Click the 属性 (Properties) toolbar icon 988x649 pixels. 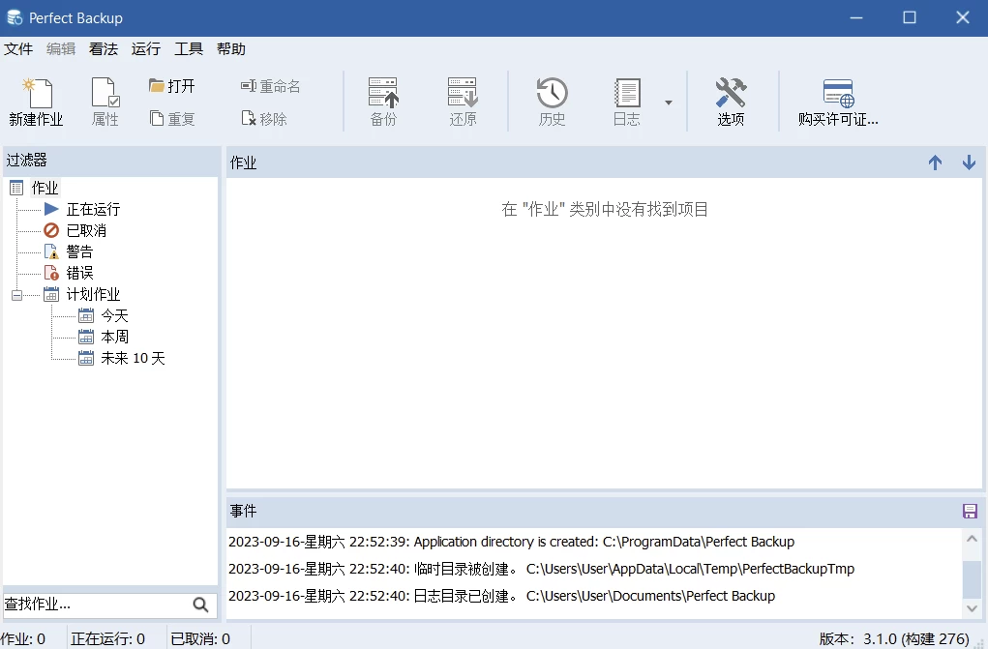click(x=104, y=100)
